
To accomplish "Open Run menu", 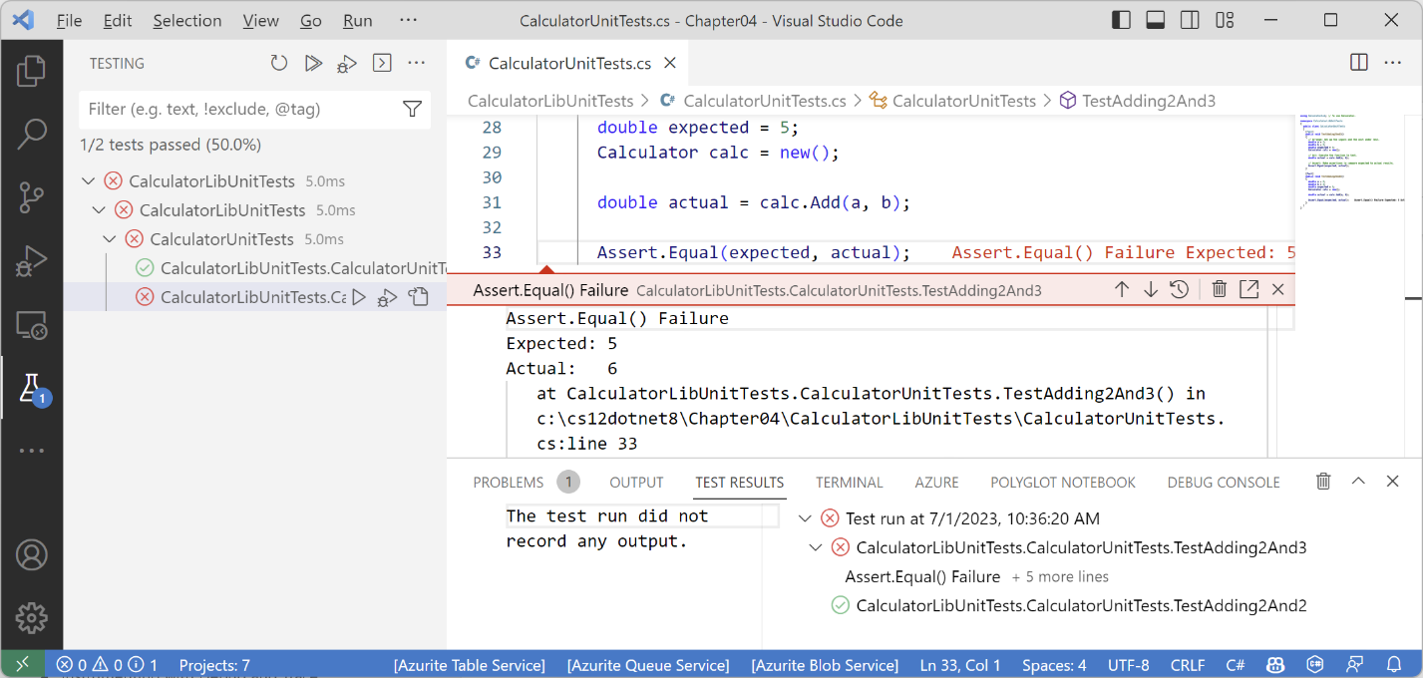I will [357, 20].
